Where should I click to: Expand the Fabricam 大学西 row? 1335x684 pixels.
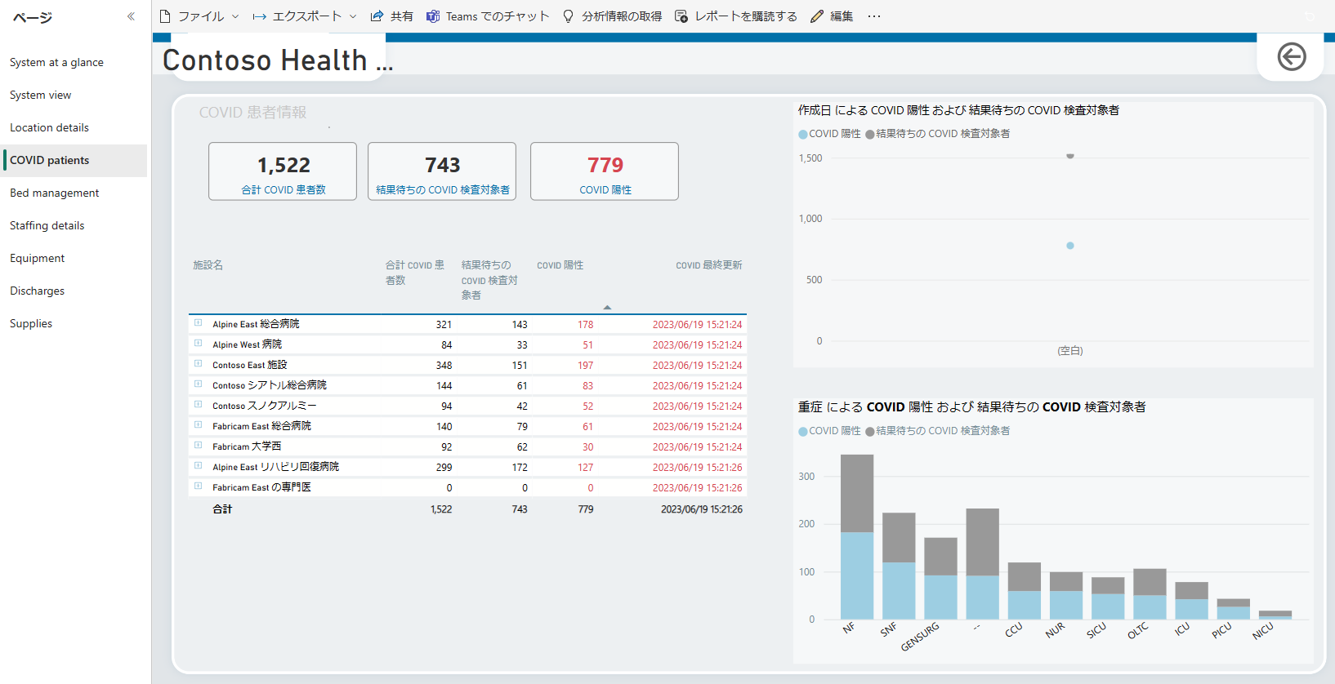198,446
